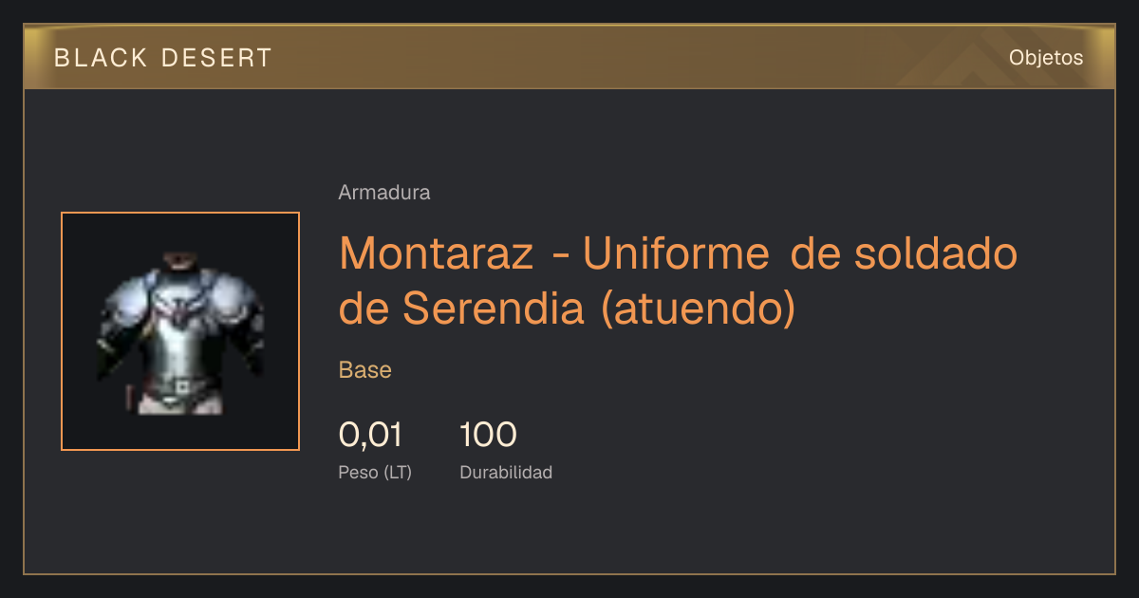This screenshot has height=598, width=1139.
Task: Click the word Uniforme in the title
Action: tap(676, 253)
